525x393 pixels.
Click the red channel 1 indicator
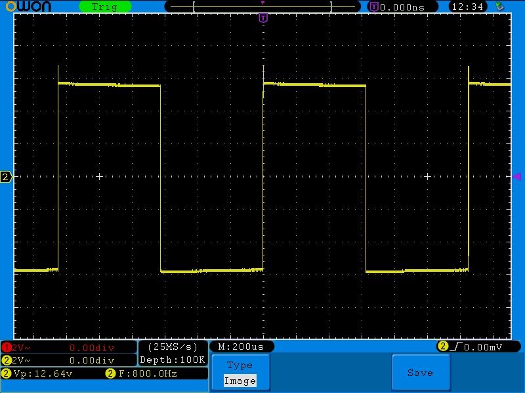(x=6, y=347)
